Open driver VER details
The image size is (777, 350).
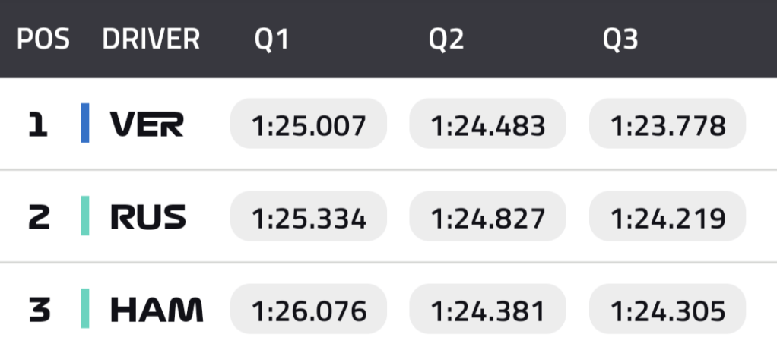point(147,124)
